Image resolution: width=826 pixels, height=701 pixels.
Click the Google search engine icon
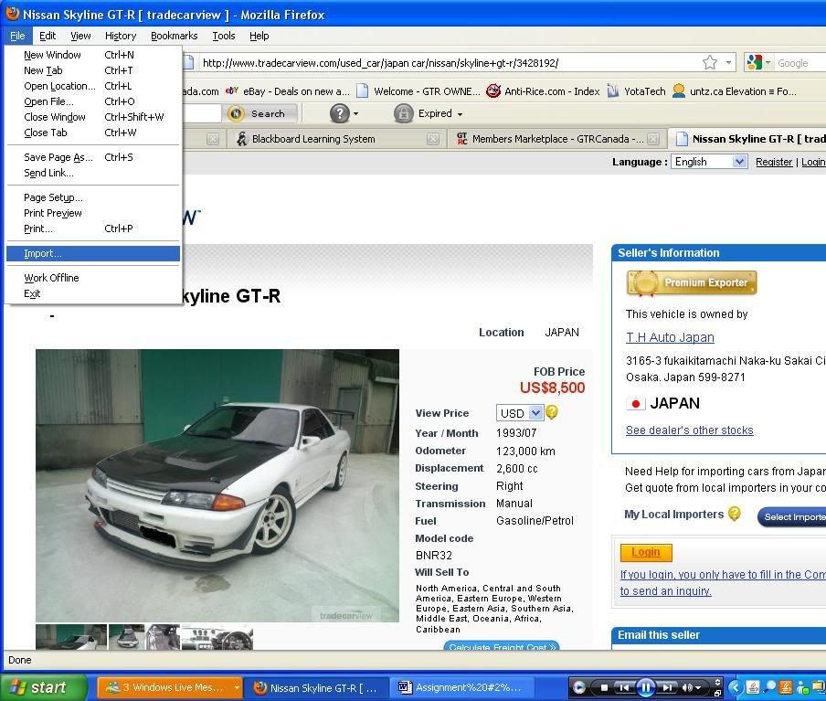(755, 63)
